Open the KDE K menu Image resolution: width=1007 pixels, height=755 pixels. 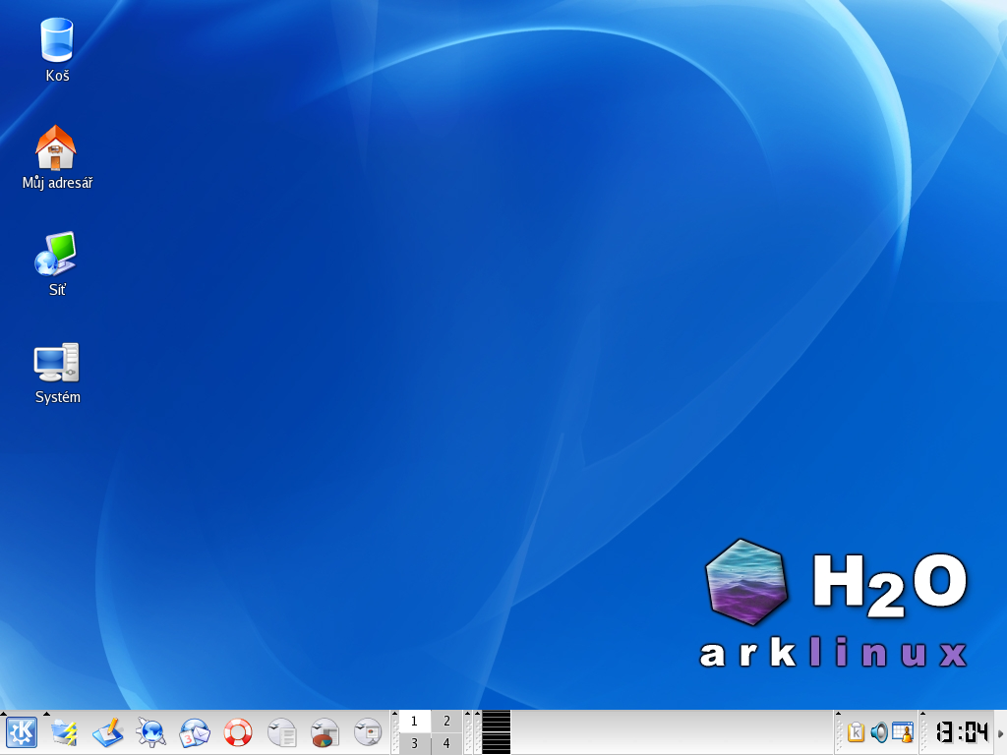(x=22, y=732)
